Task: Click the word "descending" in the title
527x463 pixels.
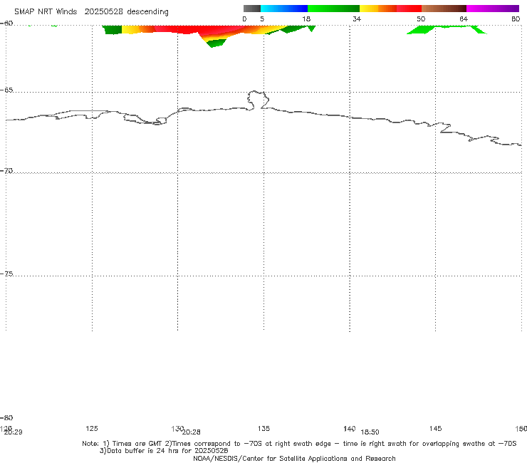Action: (148, 12)
